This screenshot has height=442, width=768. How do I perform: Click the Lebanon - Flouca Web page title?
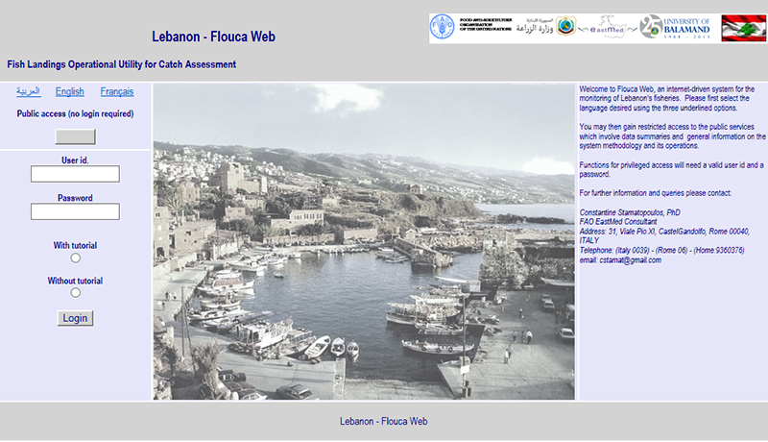[213, 37]
